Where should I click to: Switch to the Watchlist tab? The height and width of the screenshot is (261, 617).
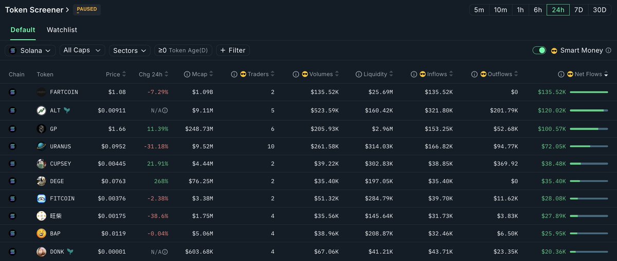pyautogui.click(x=62, y=30)
